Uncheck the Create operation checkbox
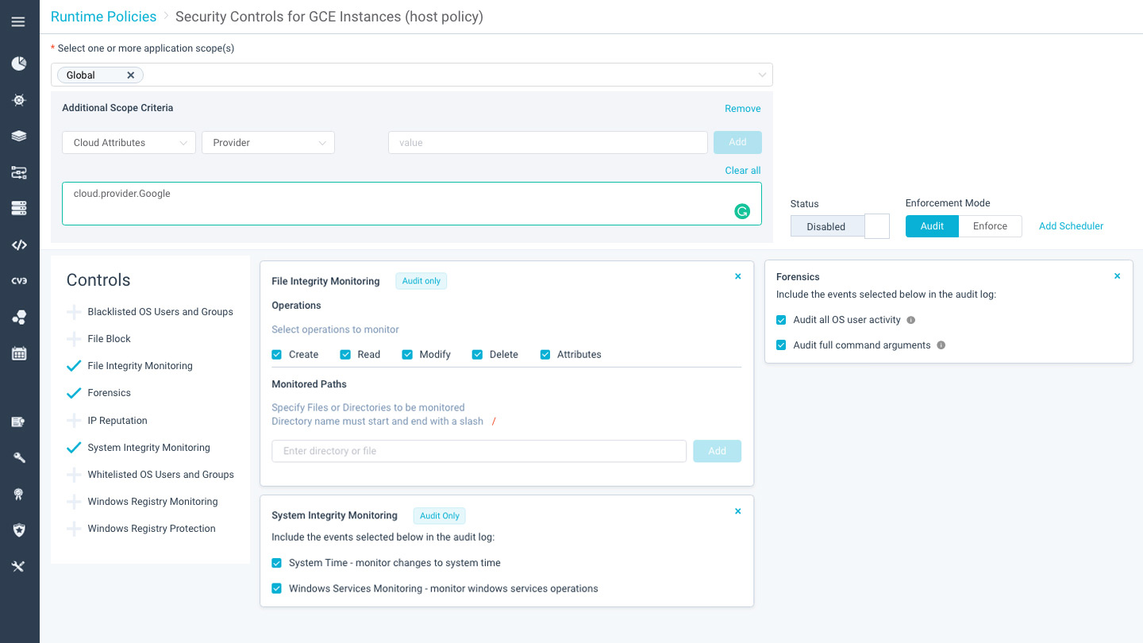This screenshot has width=1143, height=643. click(277, 355)
